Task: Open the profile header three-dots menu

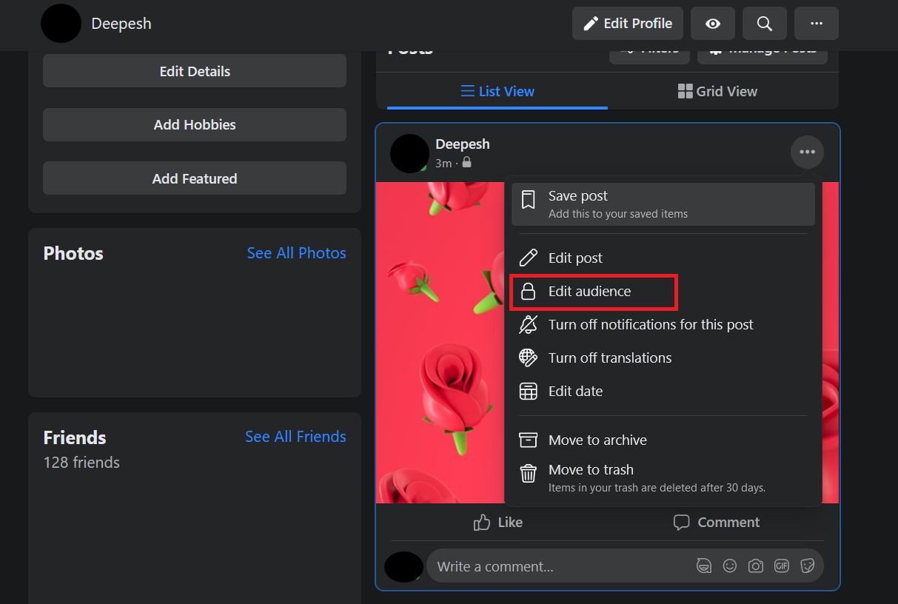Action: click(817, 24)
